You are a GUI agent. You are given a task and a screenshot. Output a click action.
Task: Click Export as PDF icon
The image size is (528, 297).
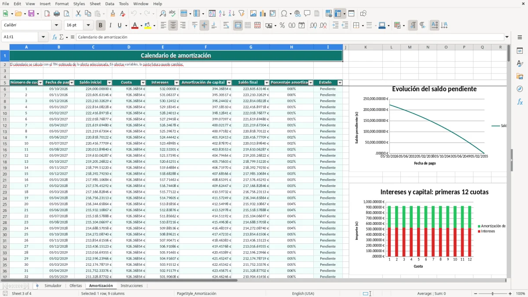click(47, 14)
